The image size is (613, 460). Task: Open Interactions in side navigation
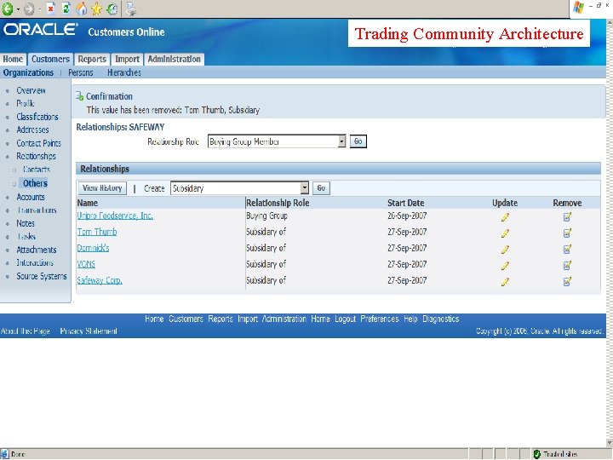click(35, 263)
